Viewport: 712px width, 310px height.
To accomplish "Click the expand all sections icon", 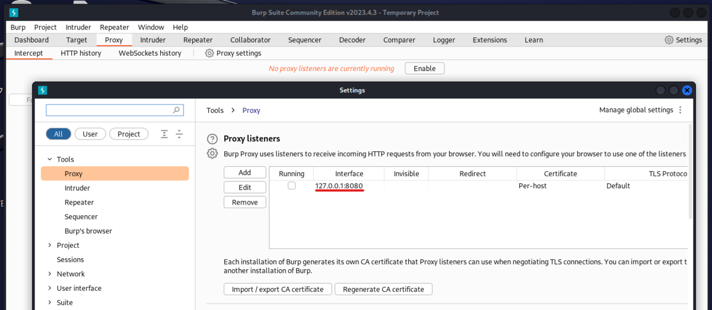I will [x=164, y=134].
